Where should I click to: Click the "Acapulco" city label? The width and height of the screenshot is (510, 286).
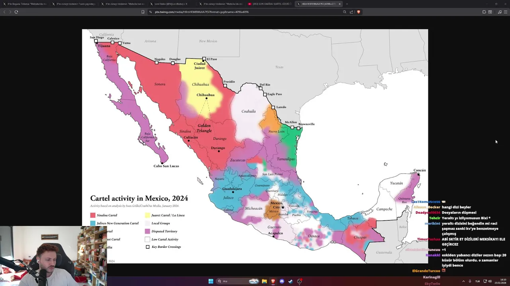(275, 233)
